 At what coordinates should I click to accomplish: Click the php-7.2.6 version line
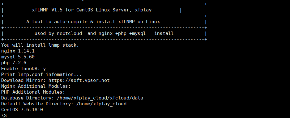pyautogui.click(x=14, y=63)
